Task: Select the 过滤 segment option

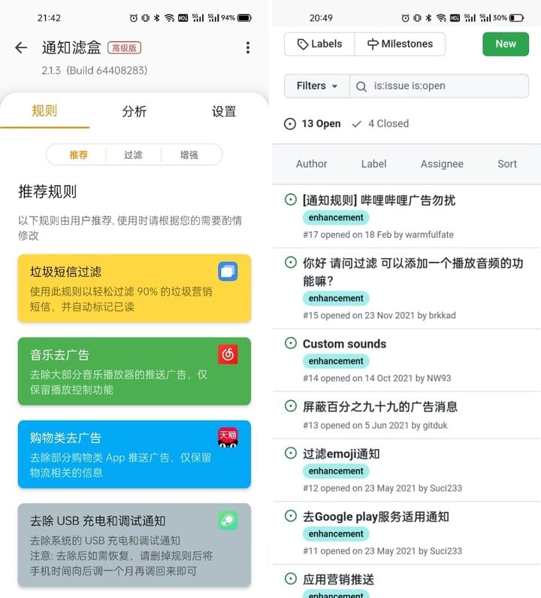Action: [x=133, y=155]
